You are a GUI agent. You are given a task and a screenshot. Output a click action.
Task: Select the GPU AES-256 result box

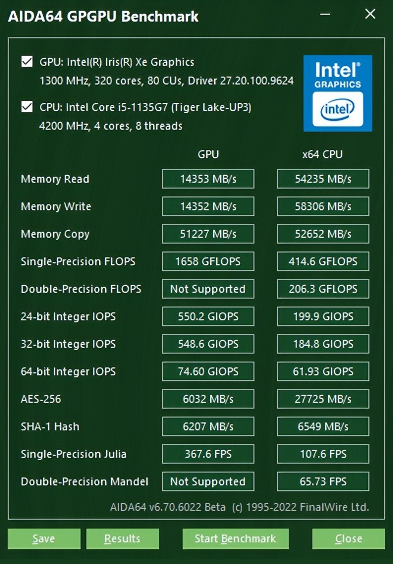click(208, 399)
